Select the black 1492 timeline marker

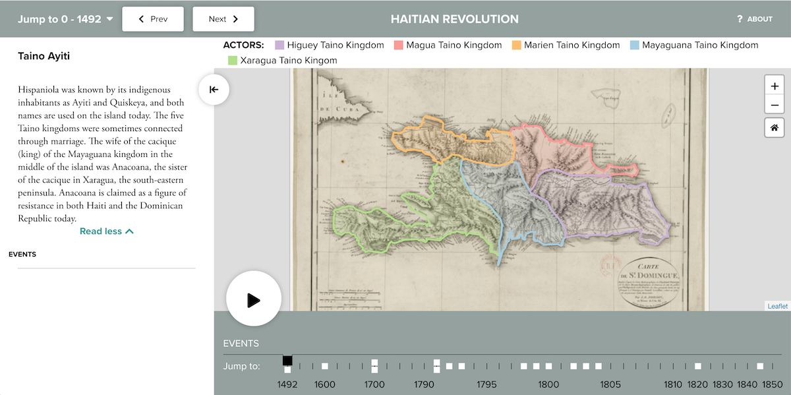[x=287, y=360]
